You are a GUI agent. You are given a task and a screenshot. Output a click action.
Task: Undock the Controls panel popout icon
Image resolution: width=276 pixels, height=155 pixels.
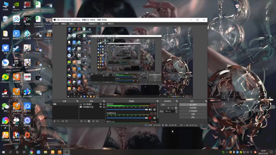click(x=206, y=101)
